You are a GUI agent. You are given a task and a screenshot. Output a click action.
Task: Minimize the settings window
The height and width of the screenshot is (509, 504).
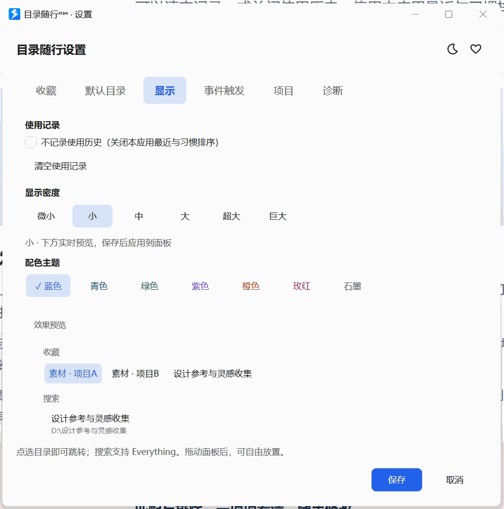415,14
